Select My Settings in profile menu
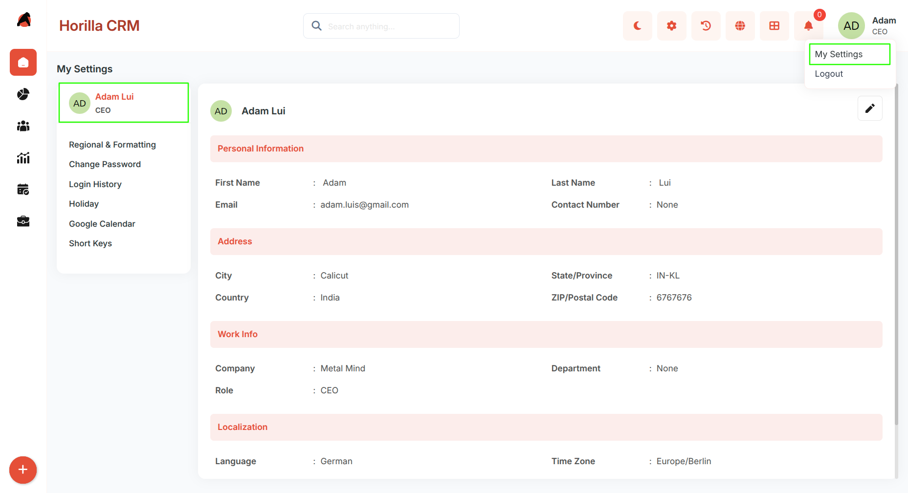This screenshot has width=908, height=493. (x=850, y=54)
